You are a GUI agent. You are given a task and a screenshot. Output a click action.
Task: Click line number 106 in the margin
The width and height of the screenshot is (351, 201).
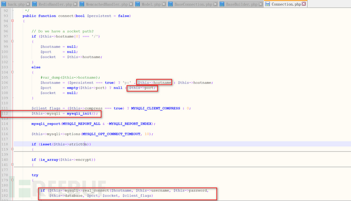click(5, 82)
